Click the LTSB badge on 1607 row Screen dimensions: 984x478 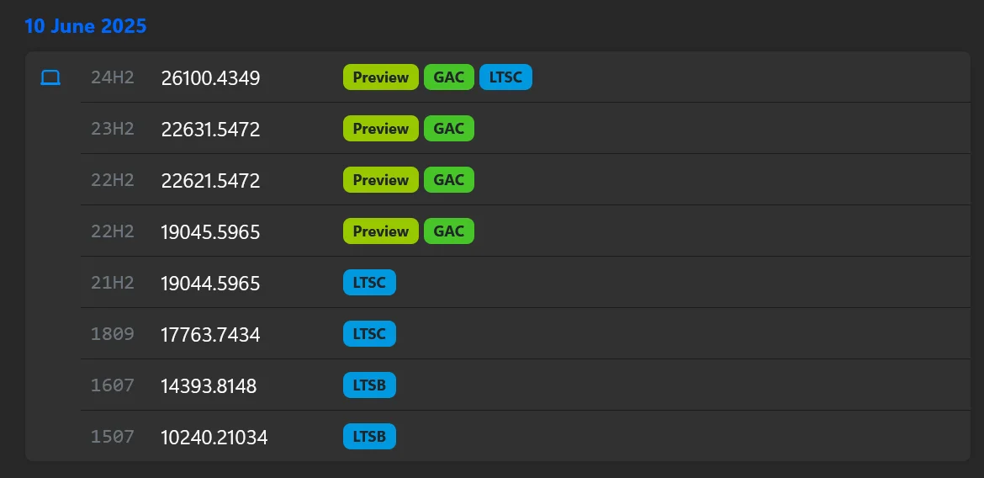[369, 385]
